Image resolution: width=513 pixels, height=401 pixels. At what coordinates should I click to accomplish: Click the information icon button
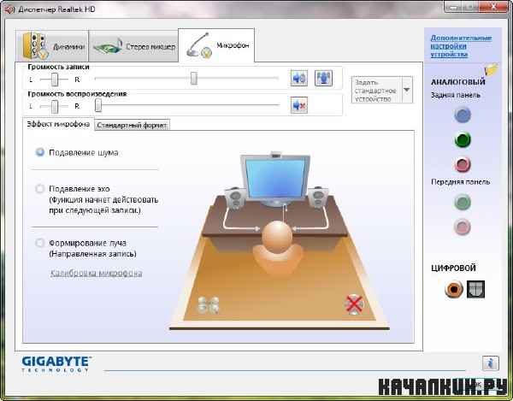(491, 363)
